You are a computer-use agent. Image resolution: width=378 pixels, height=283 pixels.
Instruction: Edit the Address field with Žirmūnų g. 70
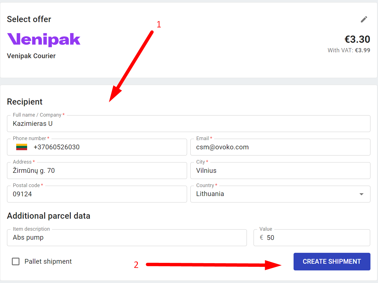coord(97,171)
